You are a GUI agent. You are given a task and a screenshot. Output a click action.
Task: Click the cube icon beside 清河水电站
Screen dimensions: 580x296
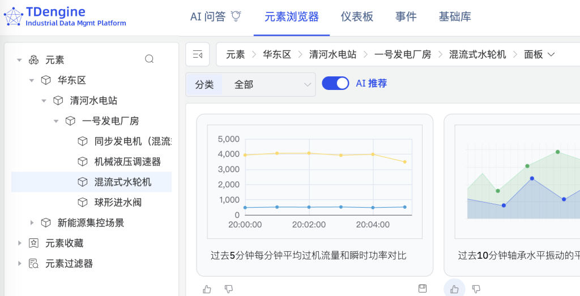58,101
